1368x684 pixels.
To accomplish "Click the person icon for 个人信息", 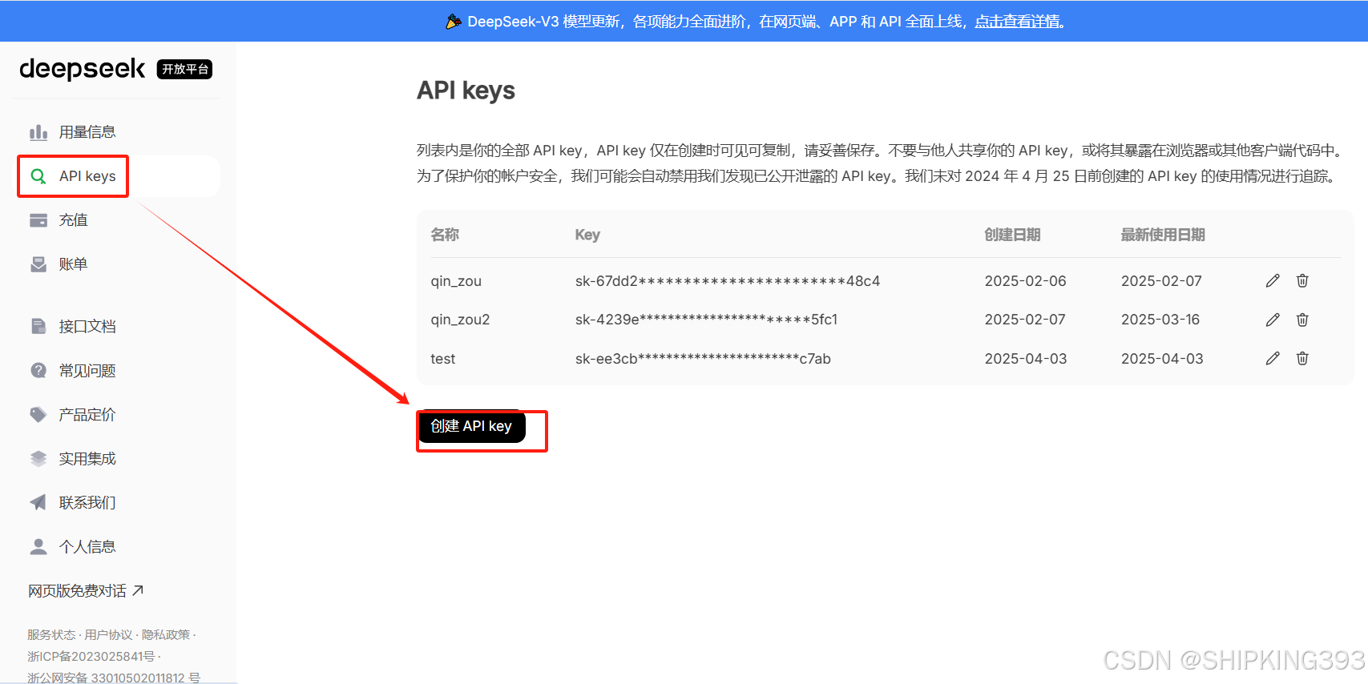I will [38, 546].
